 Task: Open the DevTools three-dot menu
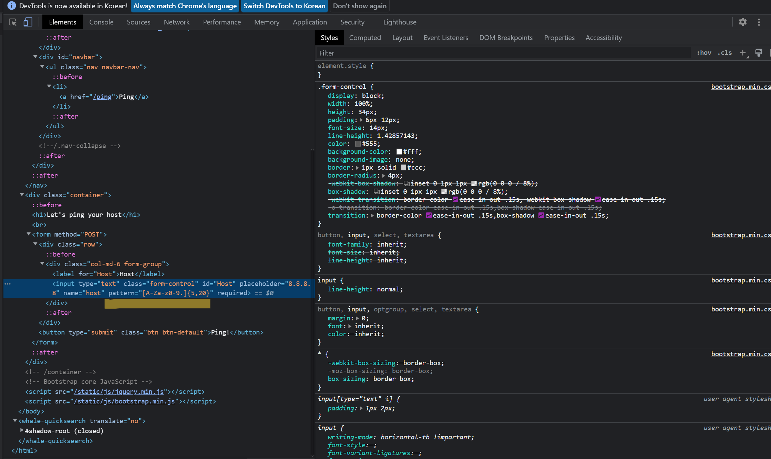(759, 22)
